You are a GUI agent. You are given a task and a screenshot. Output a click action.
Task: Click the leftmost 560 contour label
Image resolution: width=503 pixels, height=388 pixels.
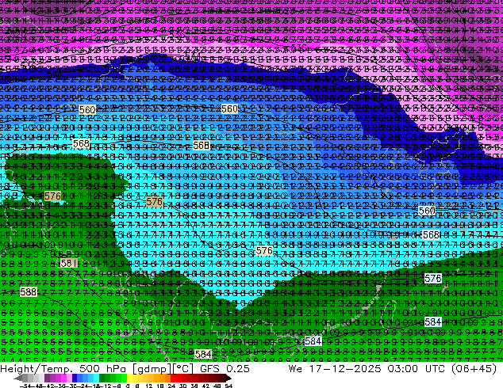87,110
